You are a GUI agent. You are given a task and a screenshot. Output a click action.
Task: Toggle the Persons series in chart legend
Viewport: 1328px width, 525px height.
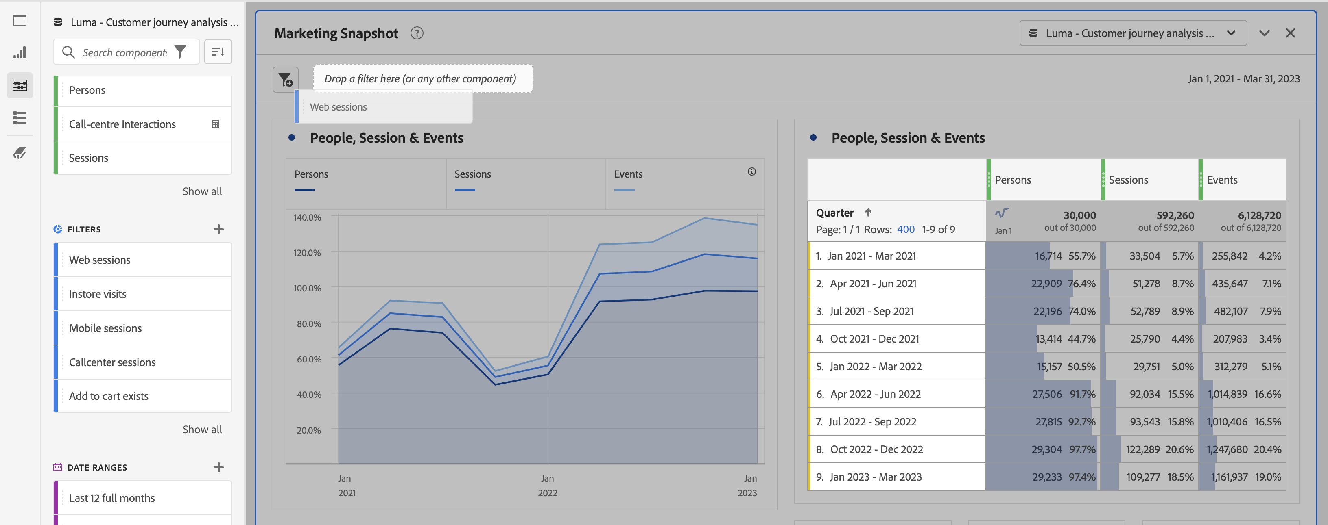[x=311, y=174]
